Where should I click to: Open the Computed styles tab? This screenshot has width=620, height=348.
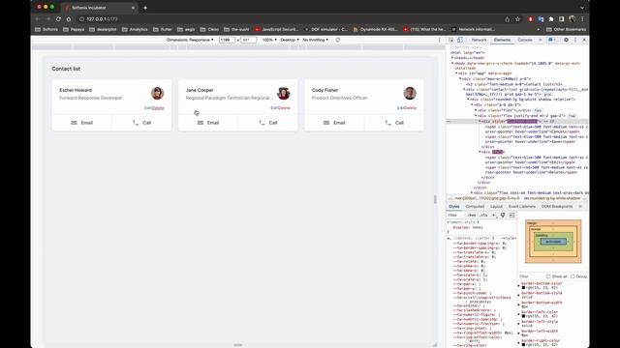[475, 206]
